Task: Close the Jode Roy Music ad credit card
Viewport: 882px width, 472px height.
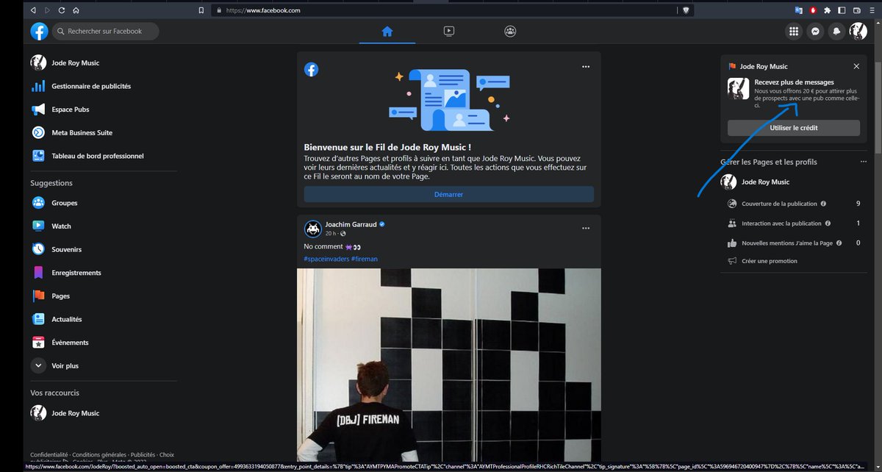Action: coord(856,66)
